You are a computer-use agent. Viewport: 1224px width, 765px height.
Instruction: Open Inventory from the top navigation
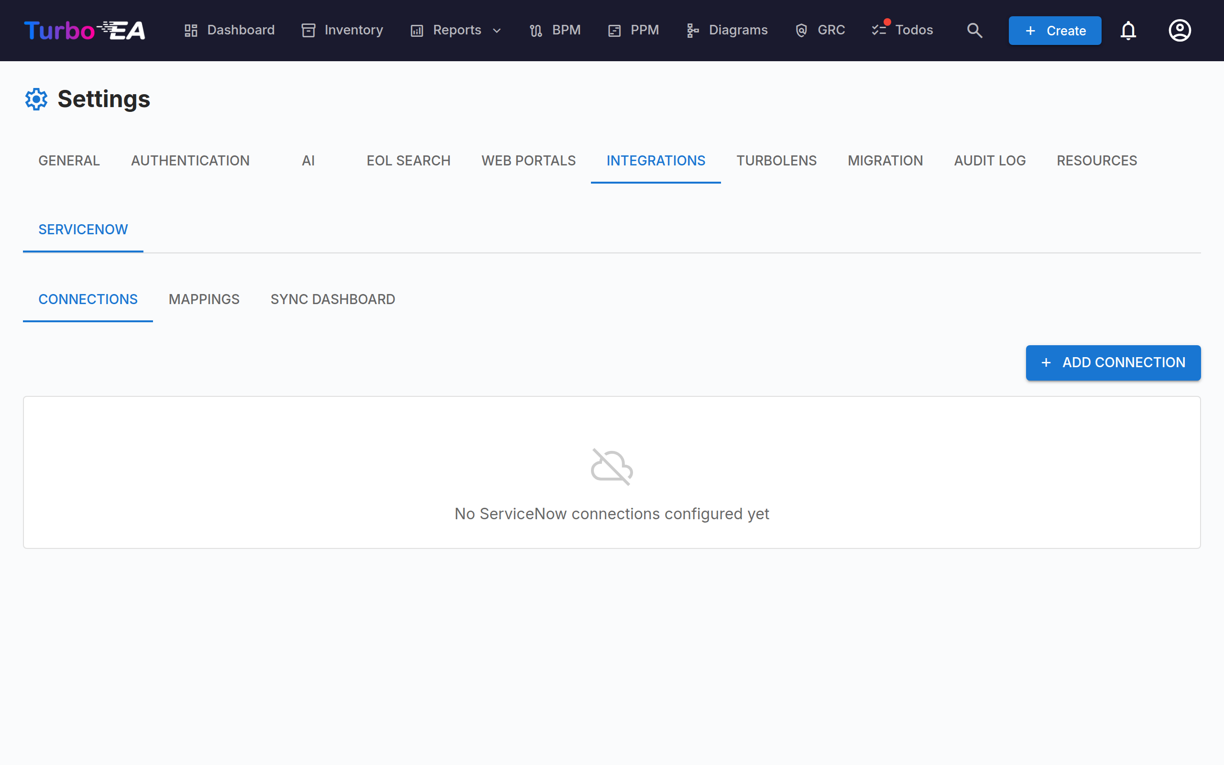[x=342, y=30]
